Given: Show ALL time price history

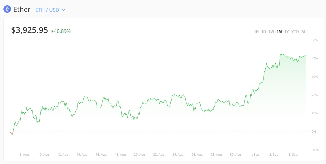Looking at the screenshot, I should [x=305, y=32].
